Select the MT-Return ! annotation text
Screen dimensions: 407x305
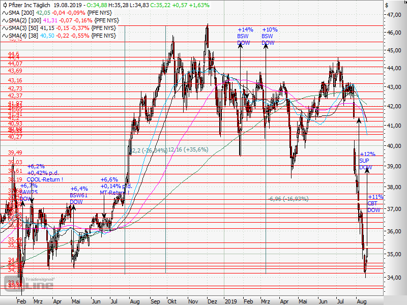tap(114, 193)
